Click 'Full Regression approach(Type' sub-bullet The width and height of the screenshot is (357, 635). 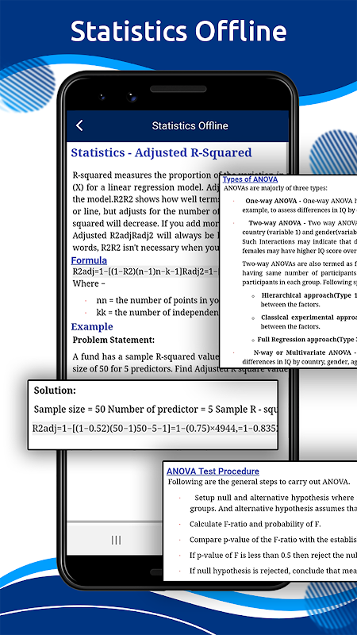(x=307, y=340)
